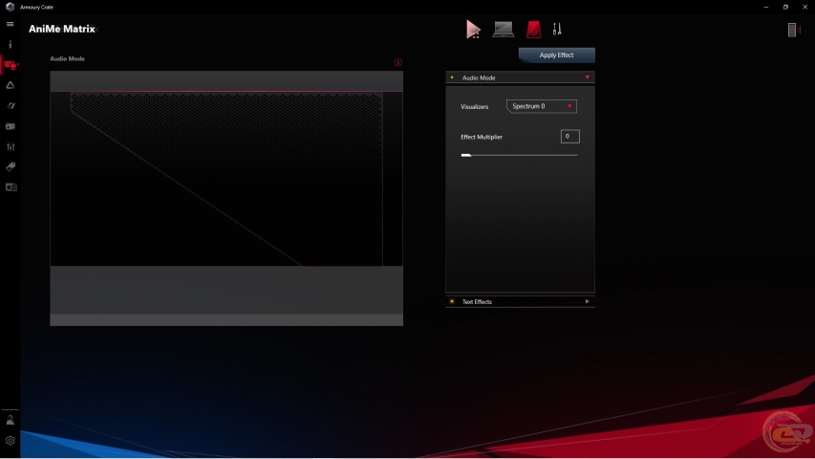Select the red audio speaker mode icon
This screenshot has width=815, height=459.
[x=533, y=29]
